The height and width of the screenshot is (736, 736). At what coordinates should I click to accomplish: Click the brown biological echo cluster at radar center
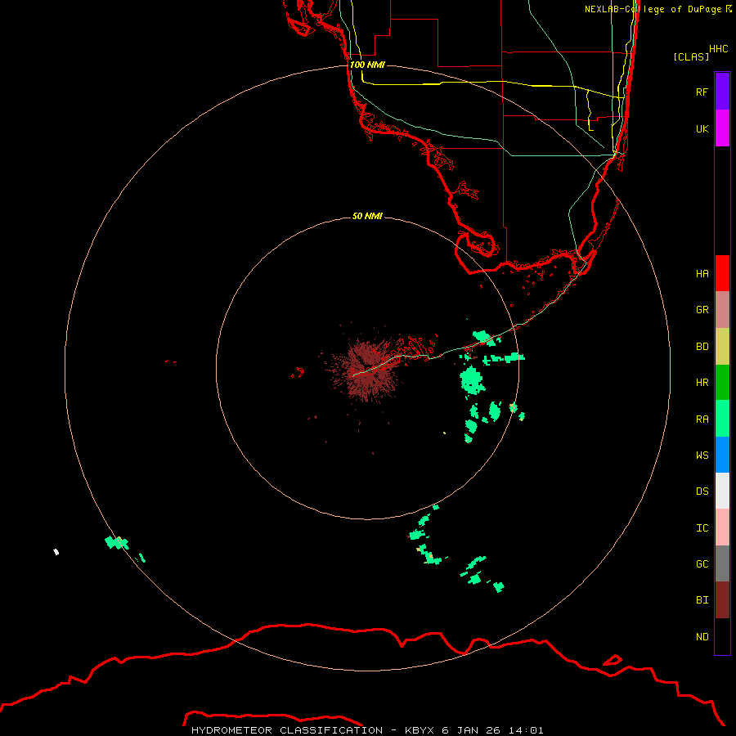366,370
